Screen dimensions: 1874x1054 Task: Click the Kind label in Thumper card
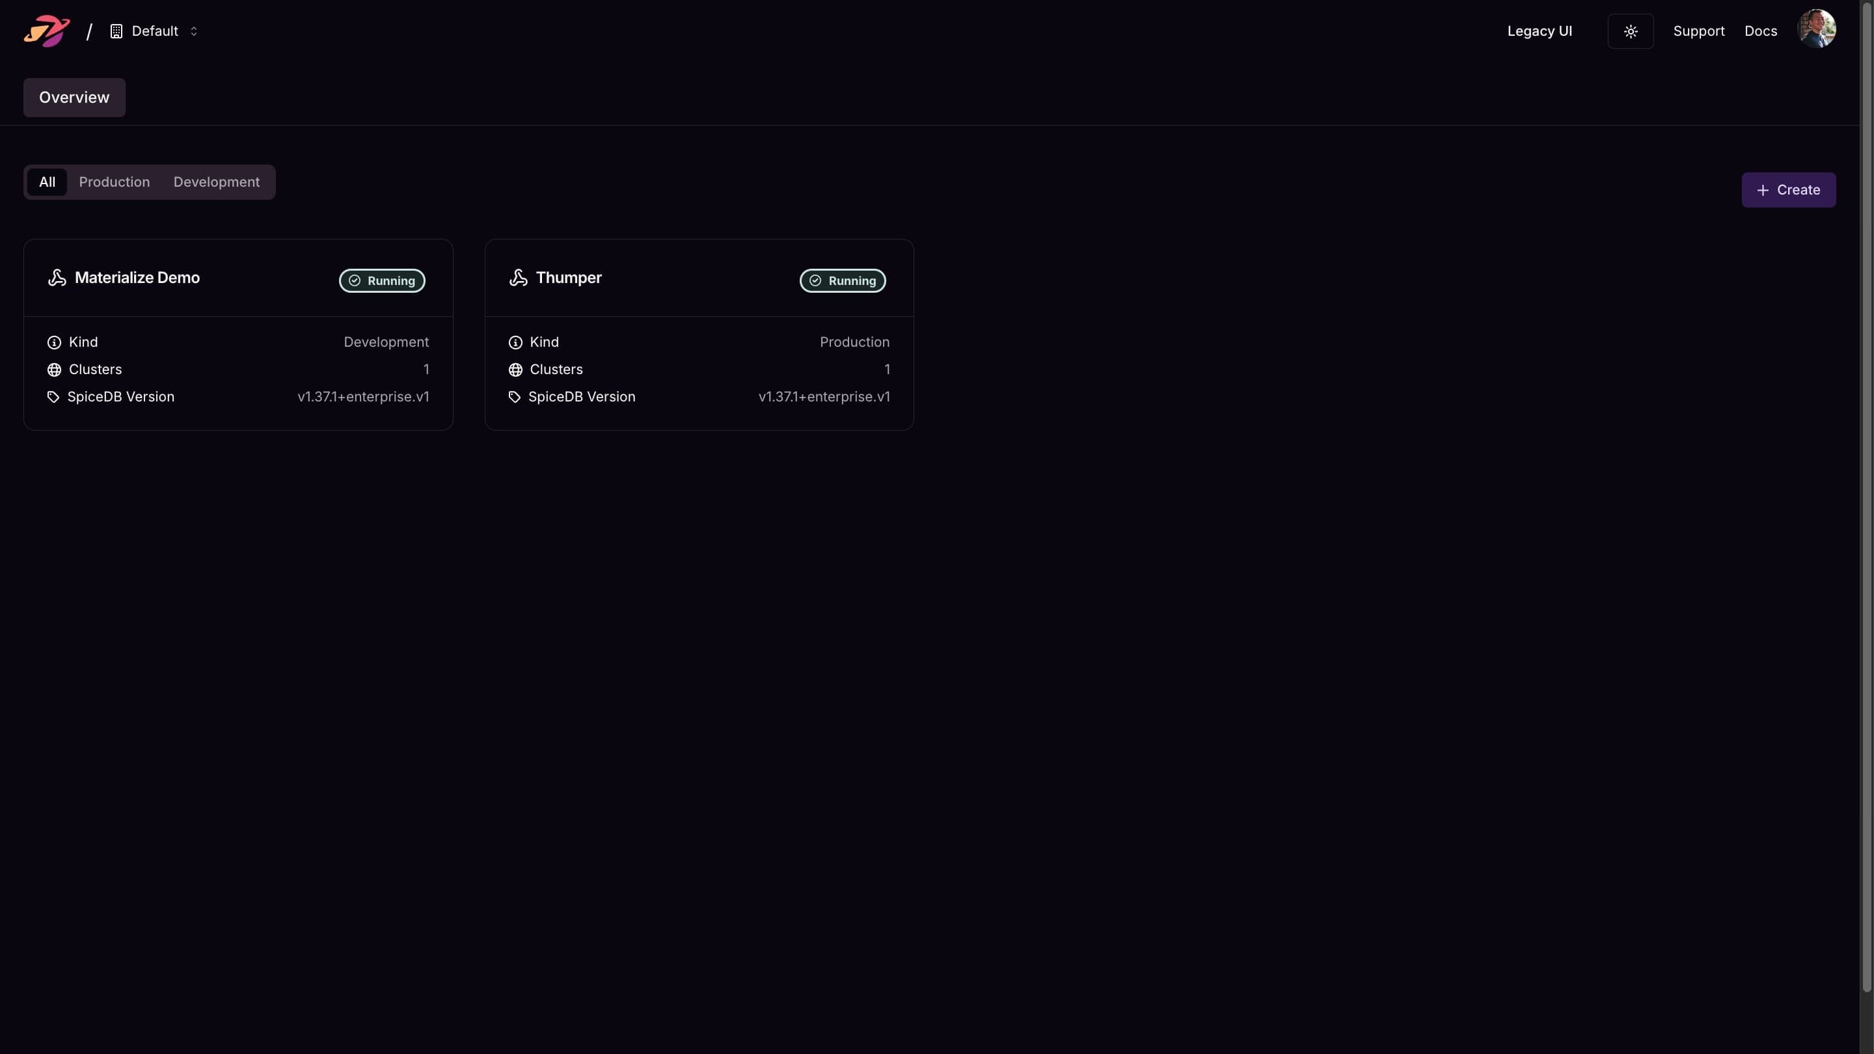[x=544, y=342]
